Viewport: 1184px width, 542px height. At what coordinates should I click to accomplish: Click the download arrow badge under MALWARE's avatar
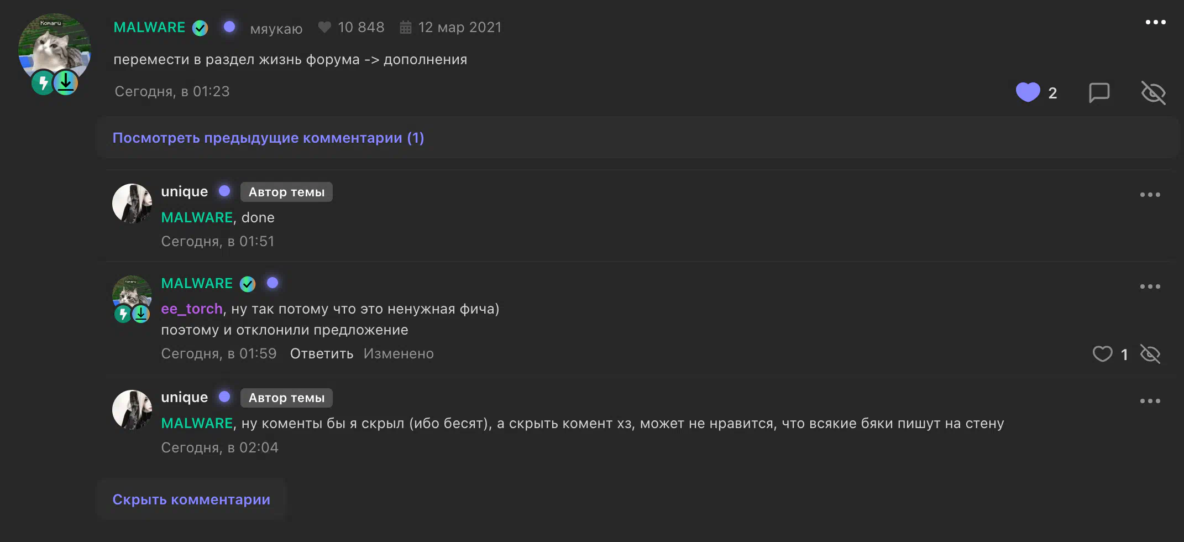pyautogui.click(x=66, y=83)
